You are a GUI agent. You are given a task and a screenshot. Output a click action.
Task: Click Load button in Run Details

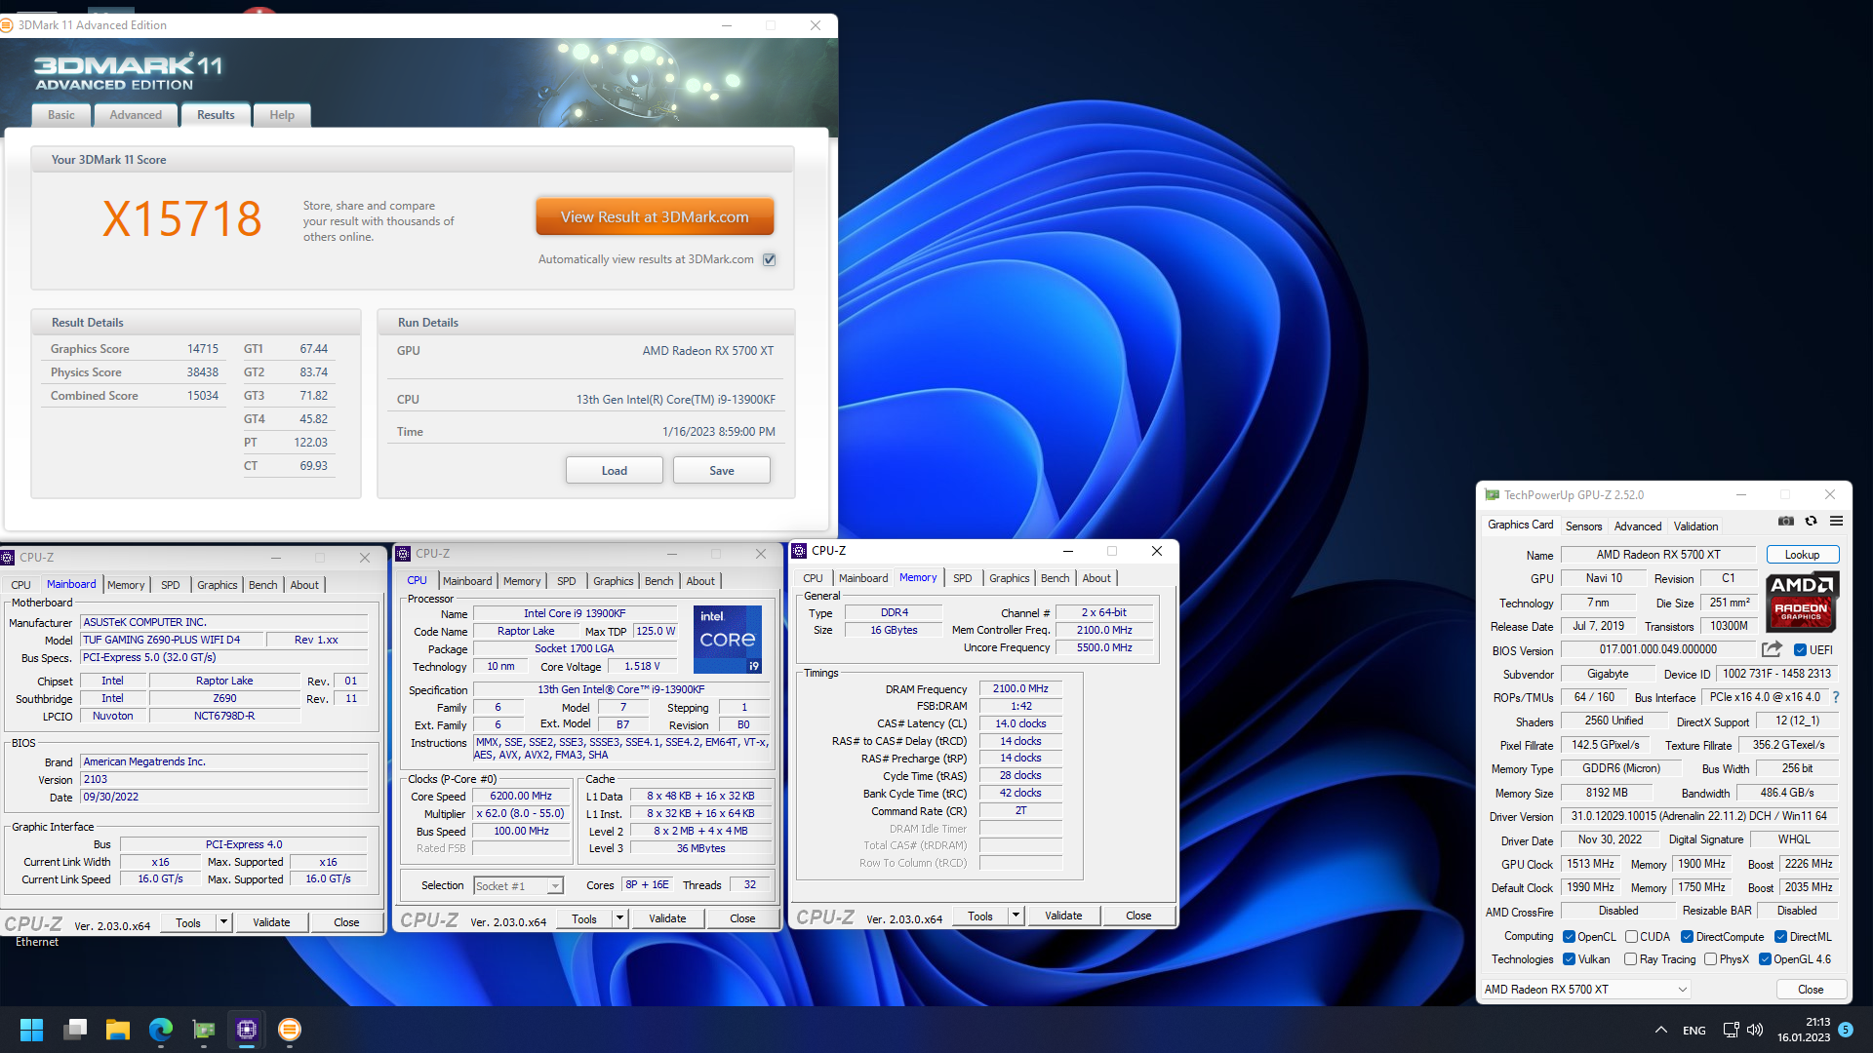pos(615,471)
